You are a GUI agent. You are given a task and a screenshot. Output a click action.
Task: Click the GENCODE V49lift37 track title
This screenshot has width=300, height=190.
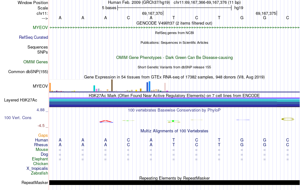(174, 23)
